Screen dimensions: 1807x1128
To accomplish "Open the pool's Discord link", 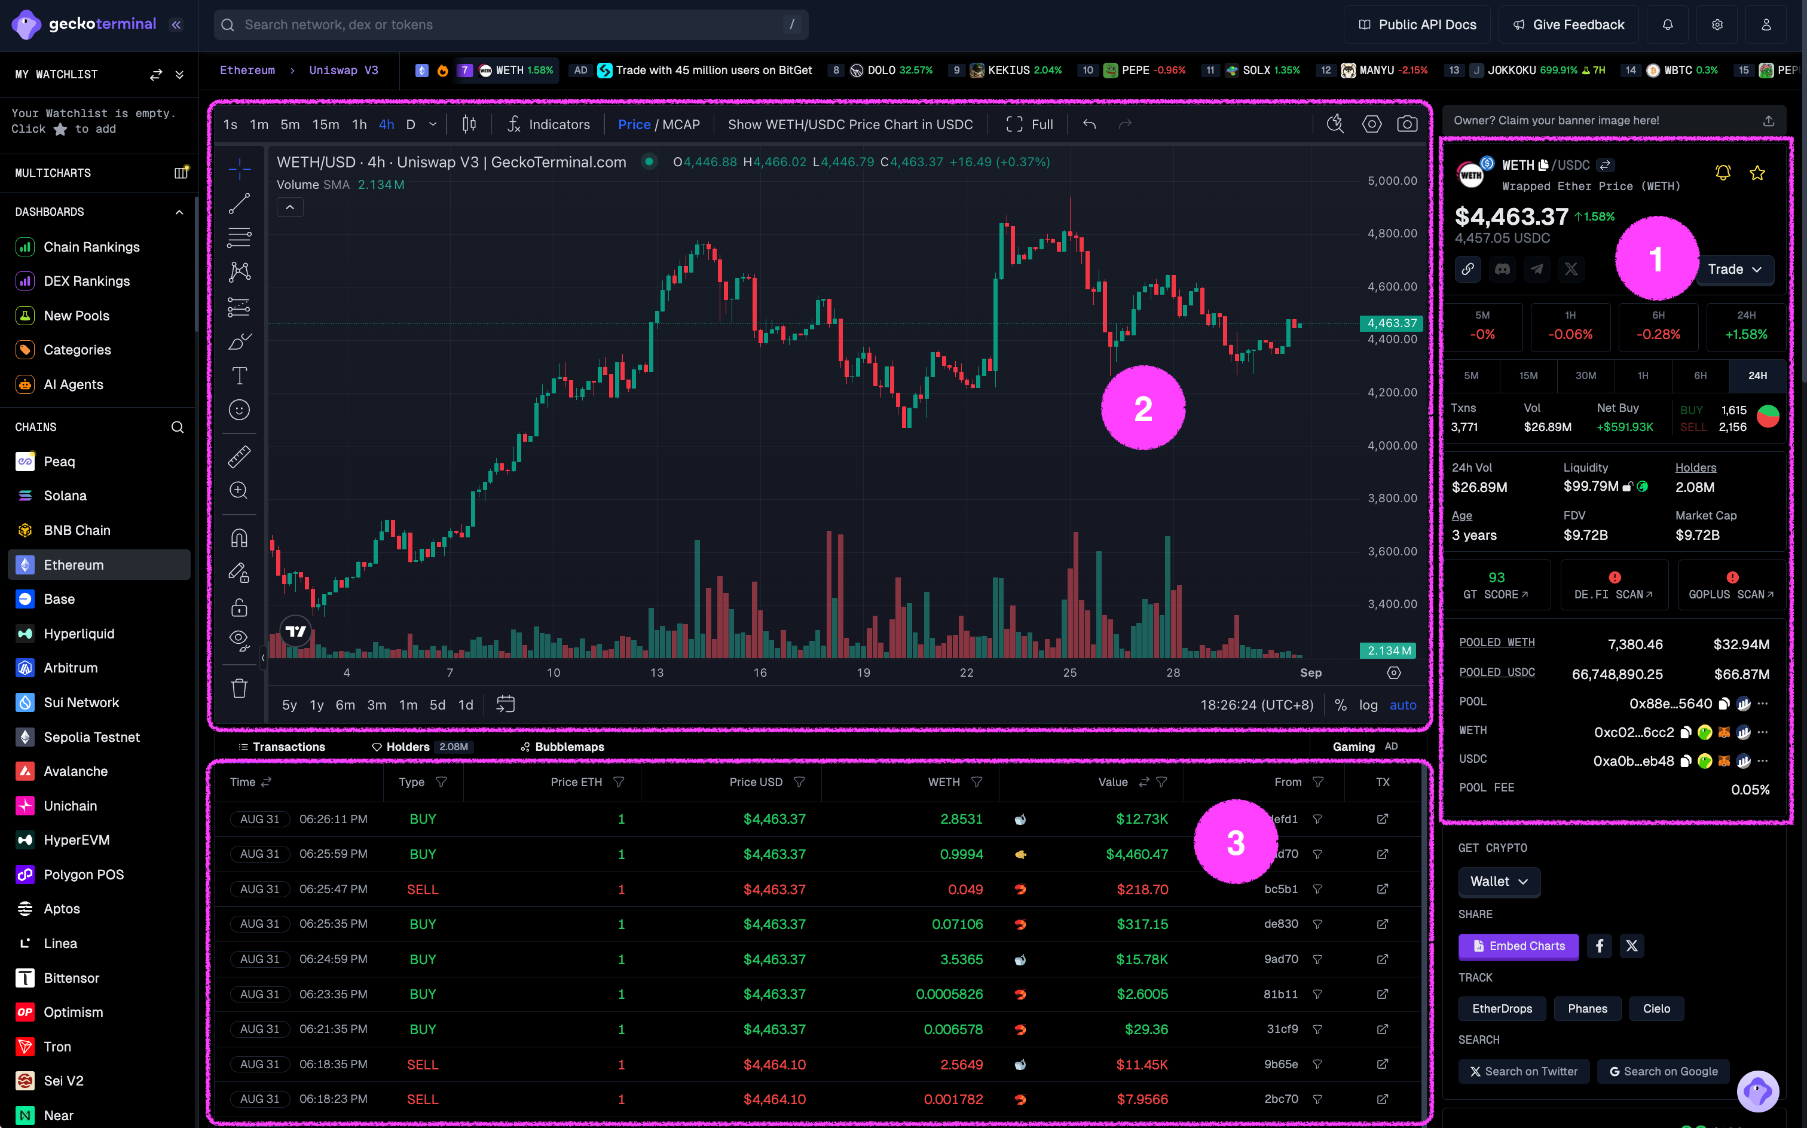I will tap(1502, 270).
